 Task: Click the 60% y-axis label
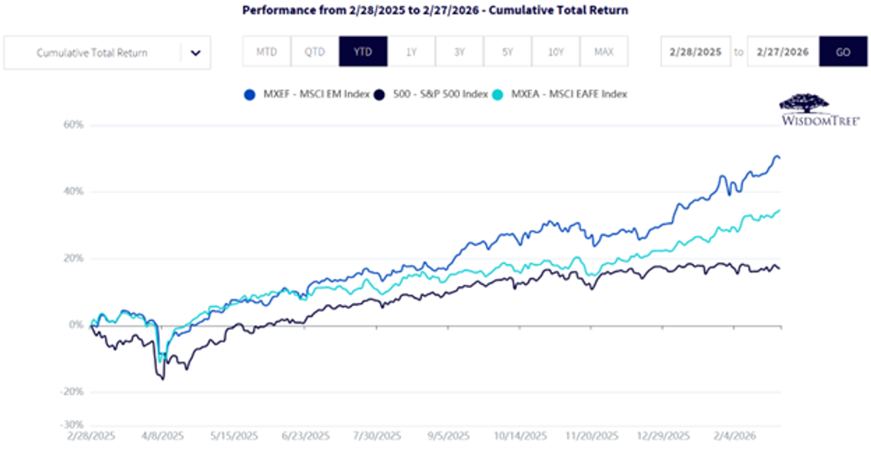74,125
